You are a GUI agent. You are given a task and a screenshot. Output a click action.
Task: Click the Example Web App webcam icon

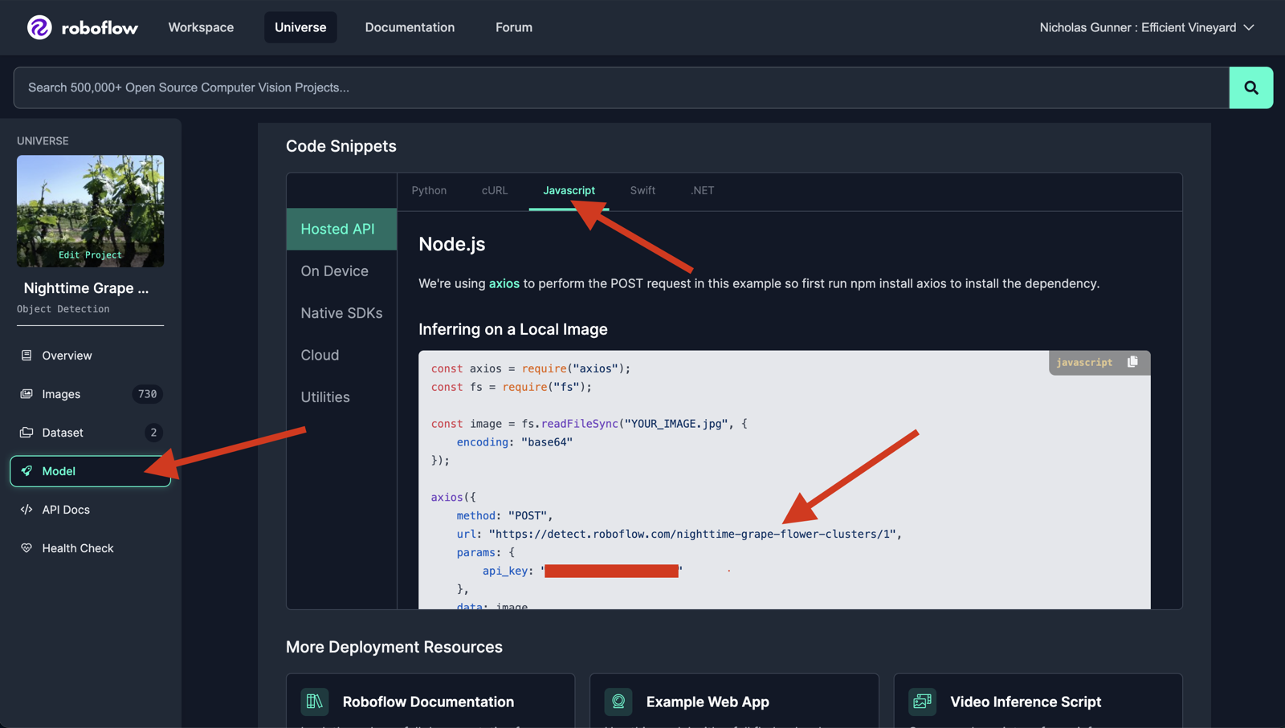tap(618, 702)
